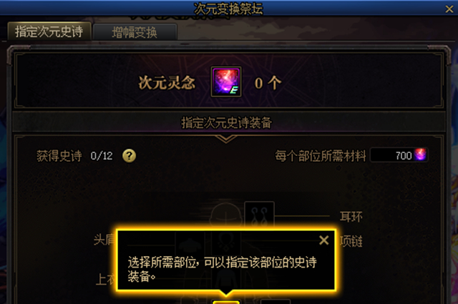Switch to the 增幅变换 tab
The height and width of the screenshot is (304, 458).
[x=135, y=32]
